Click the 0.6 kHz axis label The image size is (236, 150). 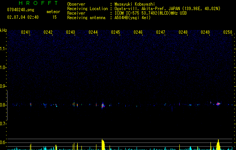coord(3,142)
